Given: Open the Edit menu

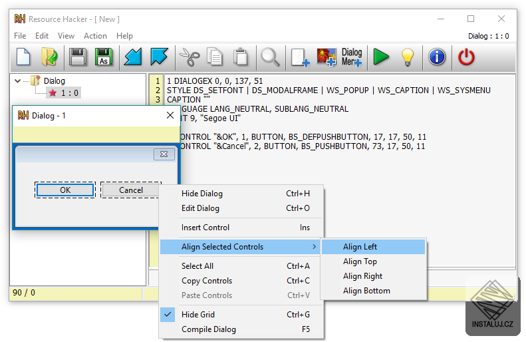Looking at the screenshot, I should (x=42, y=36).
